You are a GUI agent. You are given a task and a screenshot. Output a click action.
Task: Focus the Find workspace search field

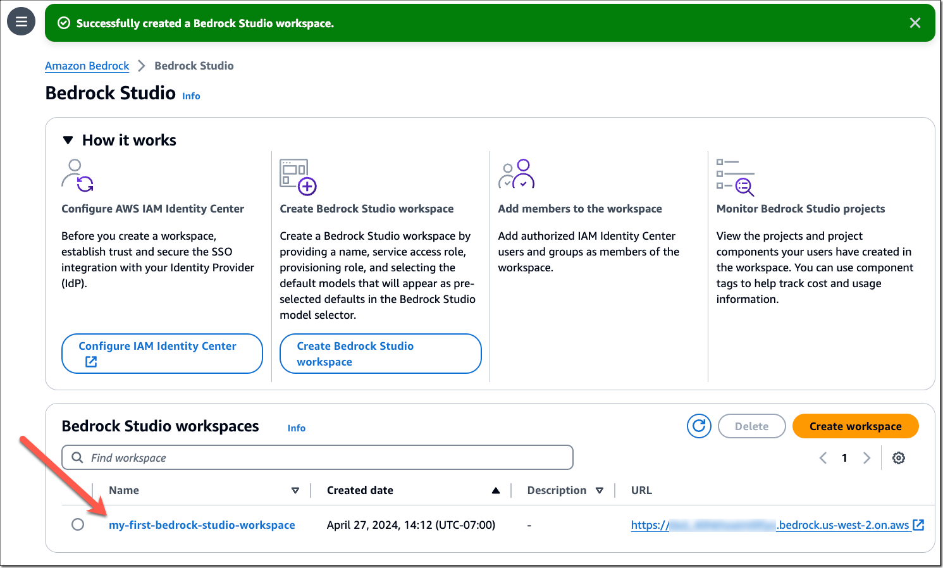[x=317, y=457]
